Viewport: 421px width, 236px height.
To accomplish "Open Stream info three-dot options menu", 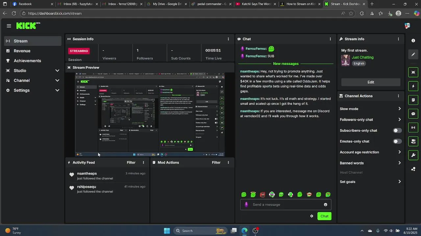I will pyautogui.click(x=398, y=39).
